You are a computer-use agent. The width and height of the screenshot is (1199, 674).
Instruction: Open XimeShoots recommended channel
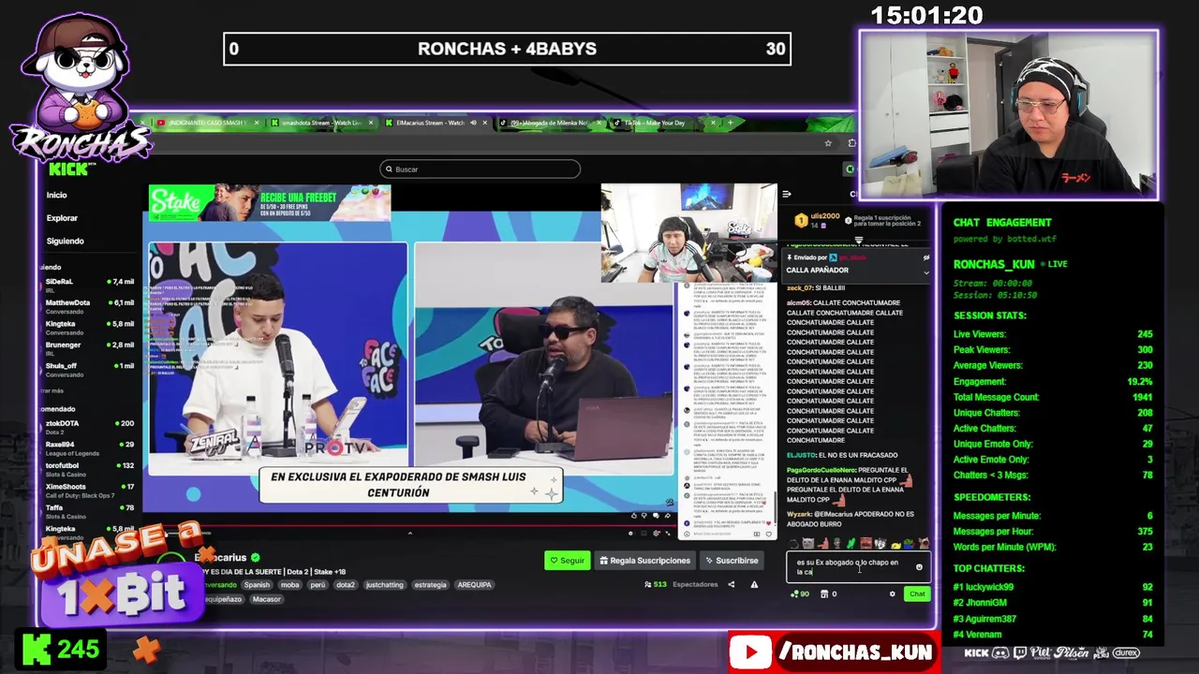pyautogui.click(x=90, y=490)
